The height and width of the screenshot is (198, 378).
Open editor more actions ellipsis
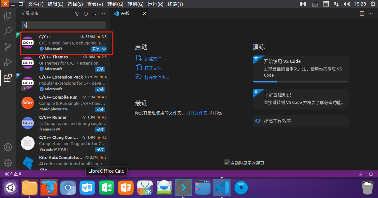(x=371, y=14)
